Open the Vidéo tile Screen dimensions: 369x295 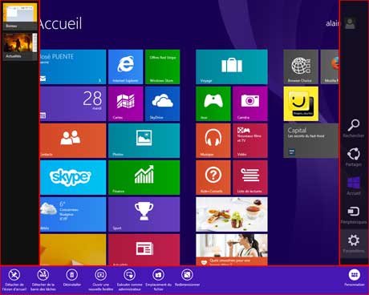click(x=250, y=140)
